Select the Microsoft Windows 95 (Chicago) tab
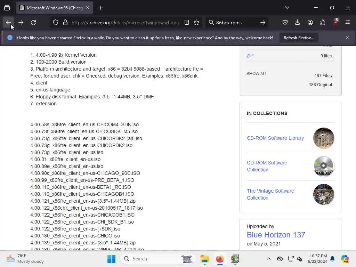The image size is (356, 267). (55, 8)
